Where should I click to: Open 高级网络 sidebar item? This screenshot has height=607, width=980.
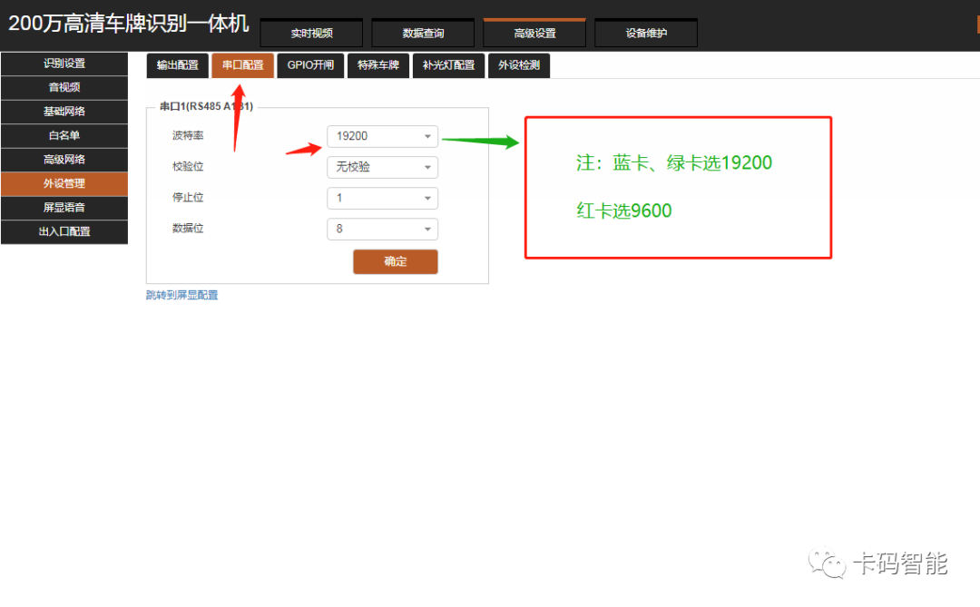[64, 160]
